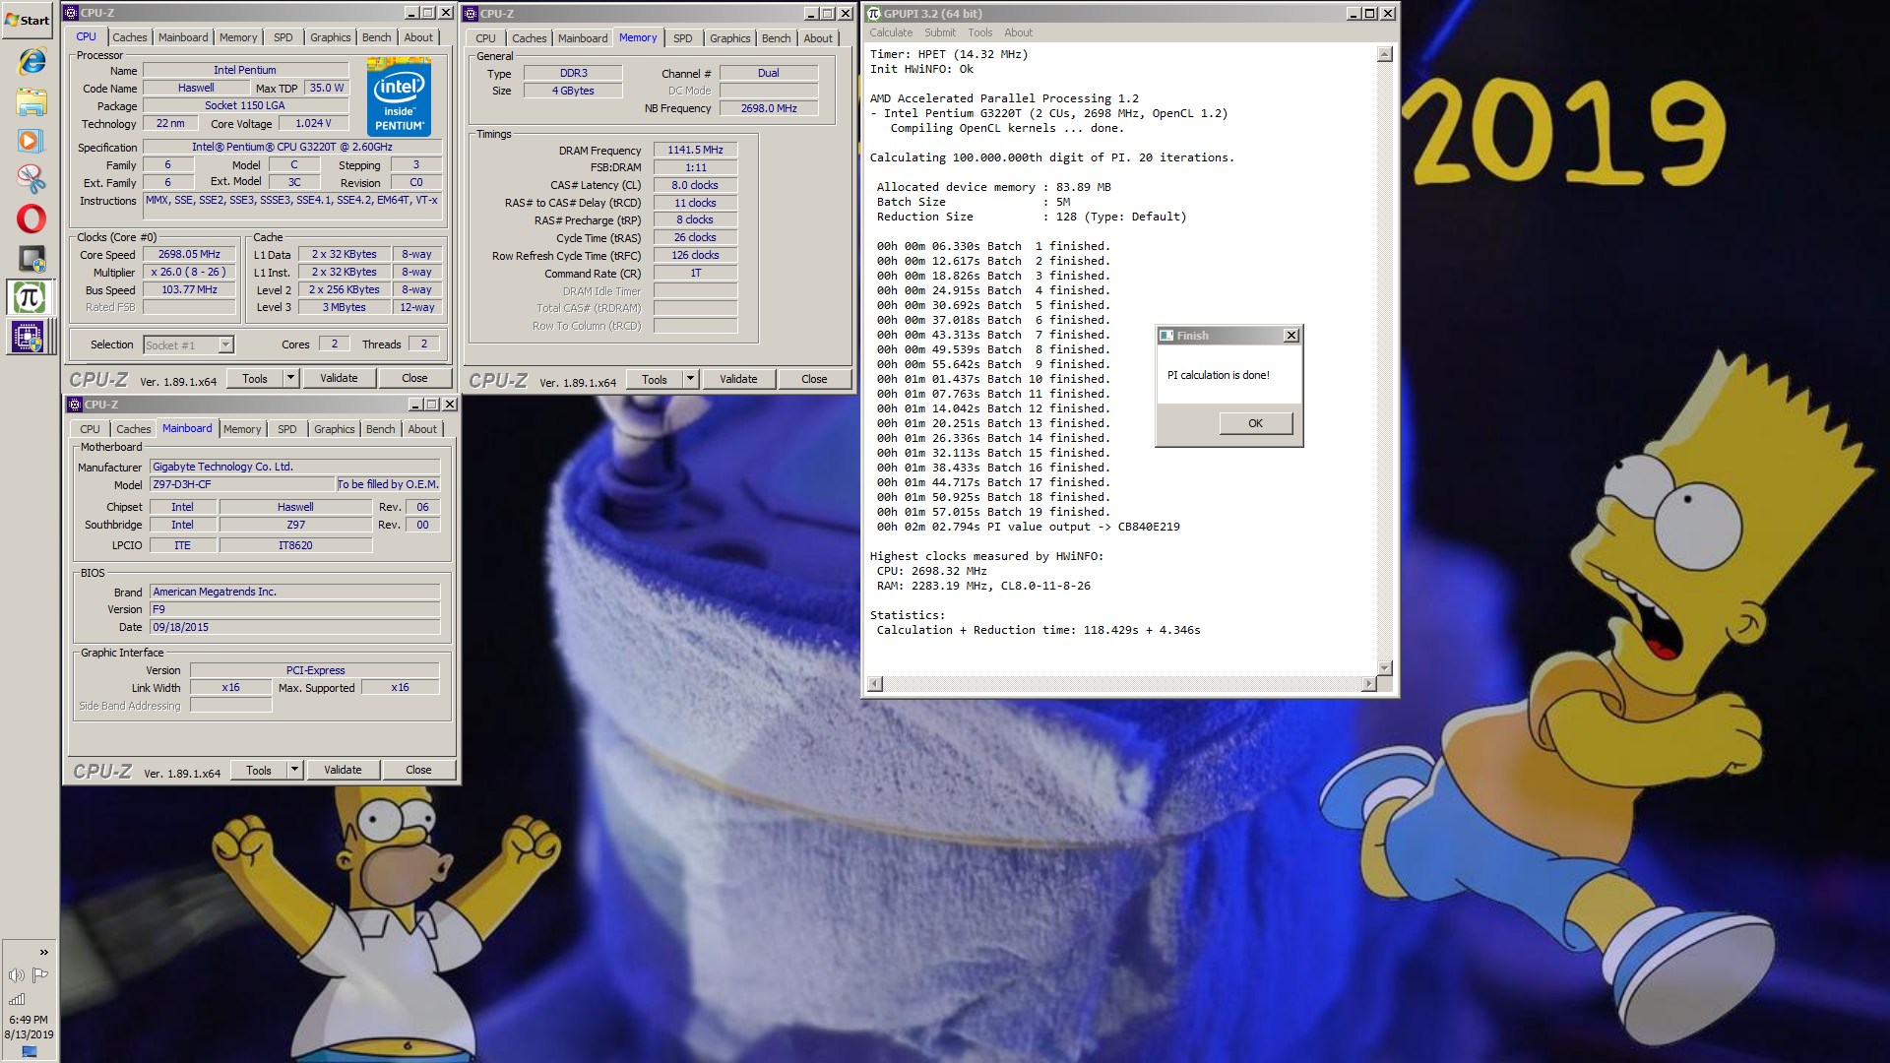The height and width of the screenshot is (1063, 1890).
Task: Click the DRAM Frequency value 1141.5 MHz
Action: pyautogui.click(x=695, y=150)
